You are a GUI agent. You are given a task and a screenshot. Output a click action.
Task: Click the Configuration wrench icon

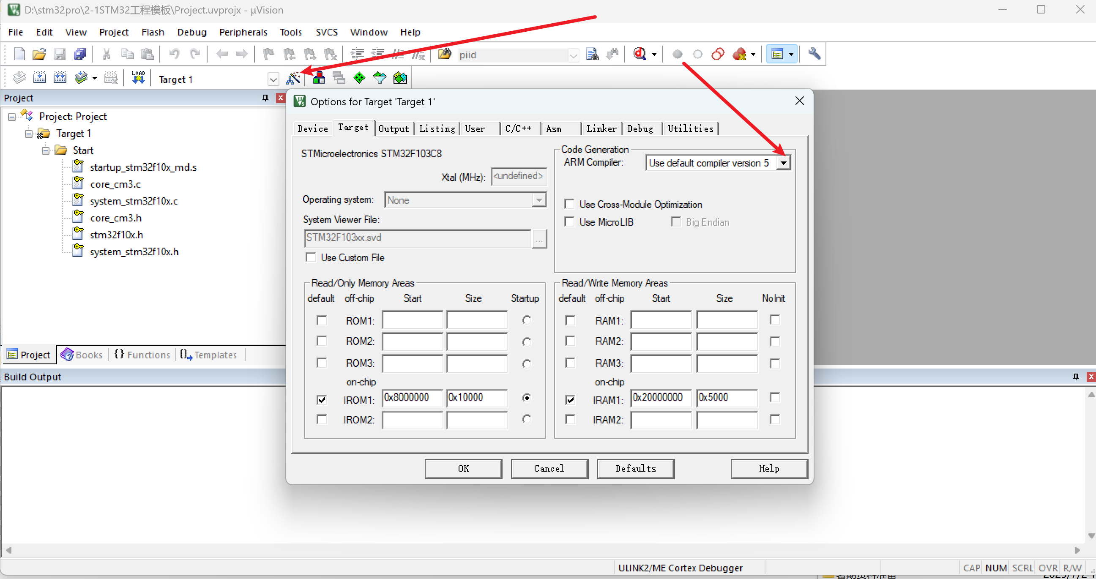814,54
